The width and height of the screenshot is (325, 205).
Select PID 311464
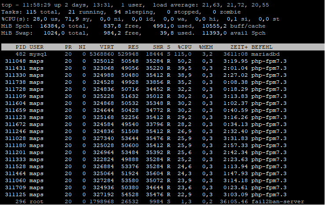coord(15,173)
